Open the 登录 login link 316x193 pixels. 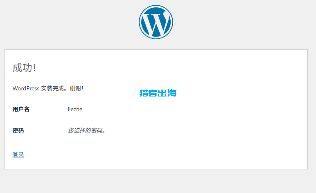click(x=18, y=155)
